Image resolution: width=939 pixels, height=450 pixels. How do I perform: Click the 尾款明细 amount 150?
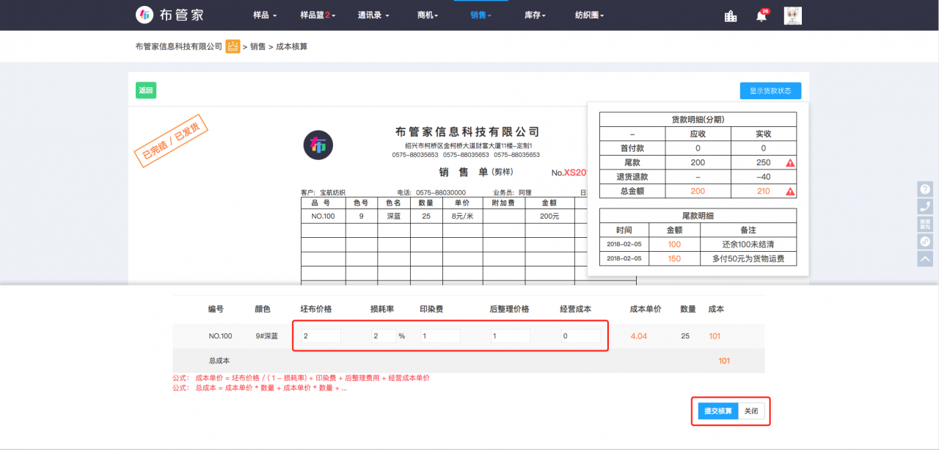[x=674, y=258]
